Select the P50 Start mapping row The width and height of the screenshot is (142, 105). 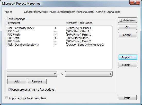coord(59,31)
